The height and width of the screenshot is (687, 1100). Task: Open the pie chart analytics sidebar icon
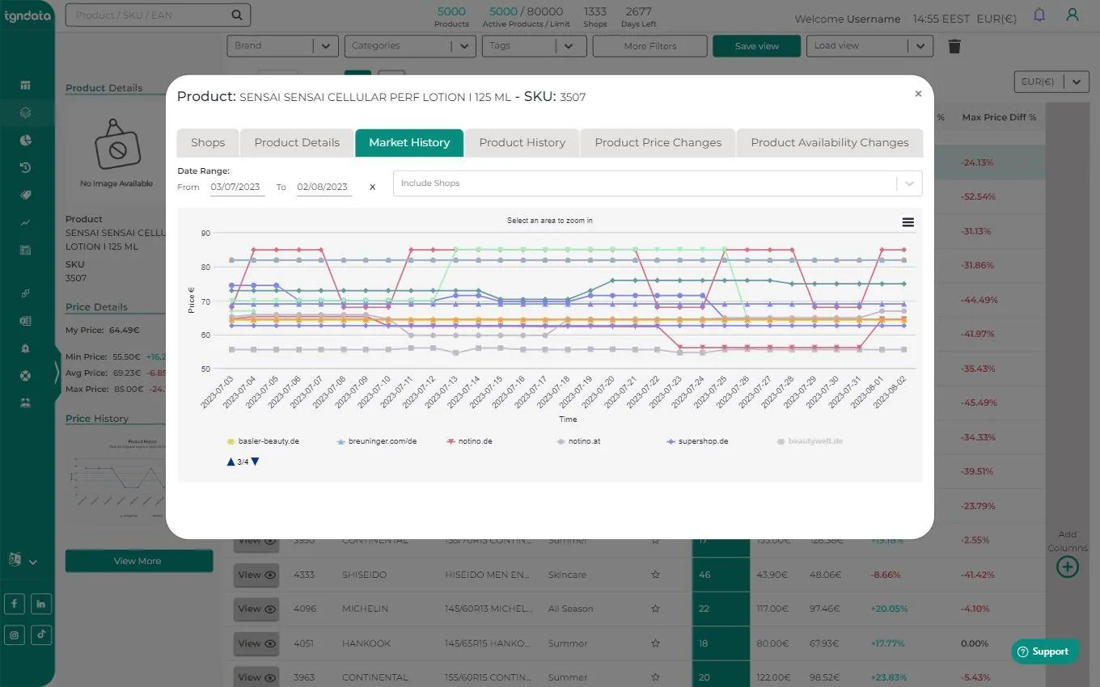coord(25,140)
